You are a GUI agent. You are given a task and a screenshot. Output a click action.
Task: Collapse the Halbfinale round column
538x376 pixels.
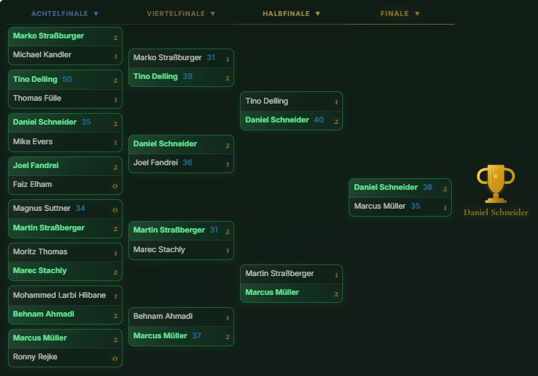click(318, 14)
